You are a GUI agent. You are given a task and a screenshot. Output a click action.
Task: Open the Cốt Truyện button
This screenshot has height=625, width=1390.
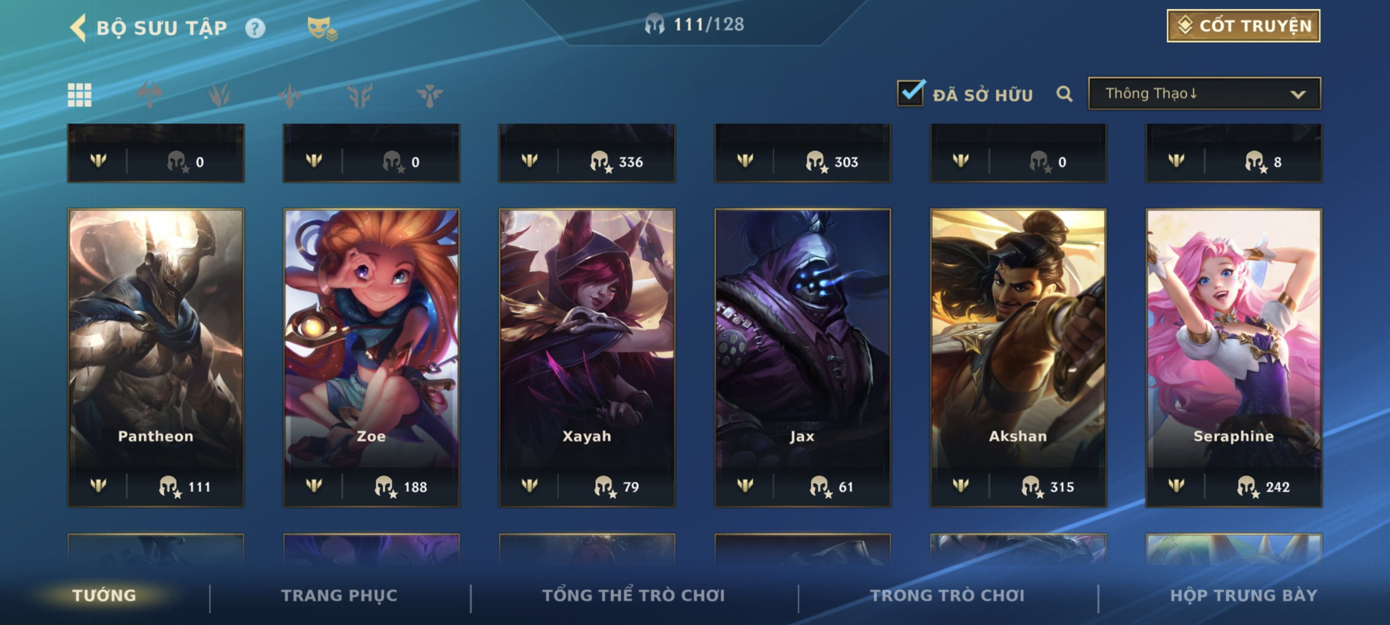[1243, 25]
